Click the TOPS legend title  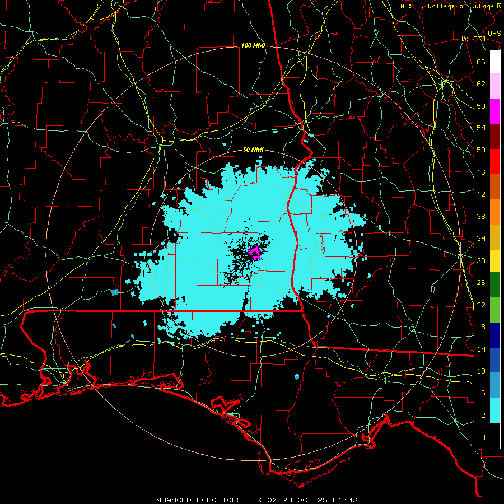tap(492, 34)
